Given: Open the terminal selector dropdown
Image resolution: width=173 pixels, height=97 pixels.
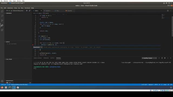Looking at the screenshot, I should (149, 58).
